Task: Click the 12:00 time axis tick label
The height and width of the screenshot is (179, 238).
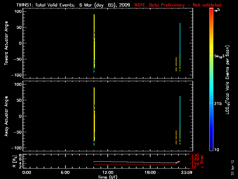Action: (107, 172)
